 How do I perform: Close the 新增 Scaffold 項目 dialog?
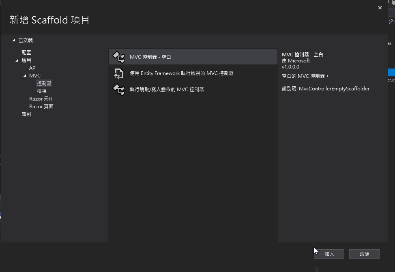coord(380,8)
